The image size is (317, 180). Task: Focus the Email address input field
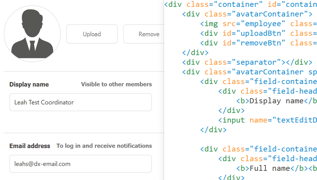click(x=80, y=164)
